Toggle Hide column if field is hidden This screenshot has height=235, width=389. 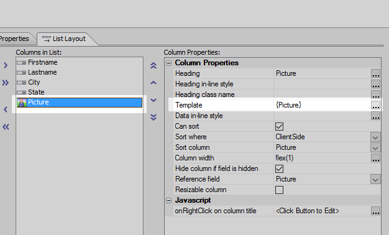click(x=279, y=168)
